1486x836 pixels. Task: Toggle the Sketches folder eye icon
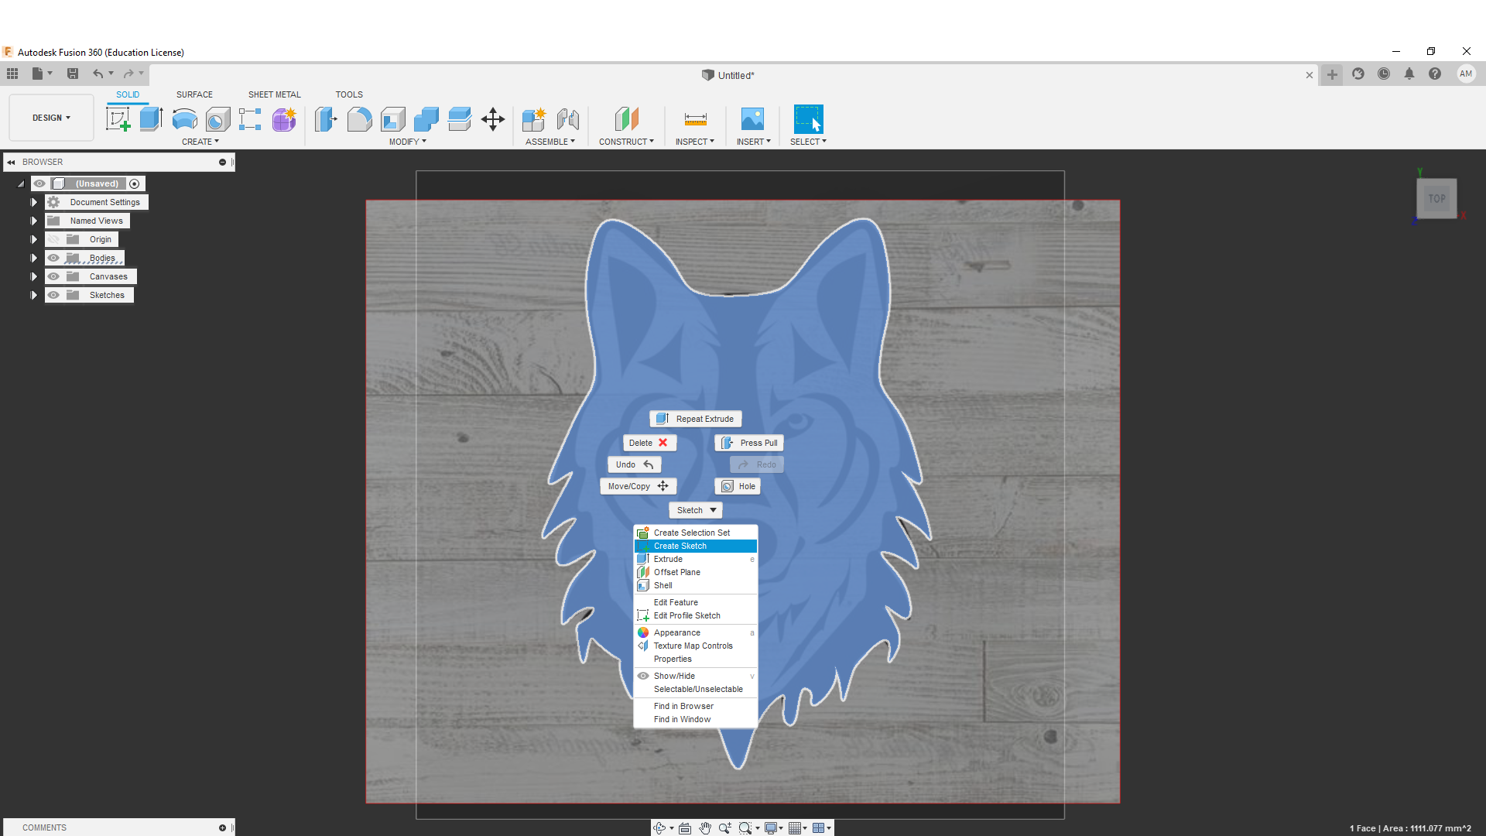53,295
